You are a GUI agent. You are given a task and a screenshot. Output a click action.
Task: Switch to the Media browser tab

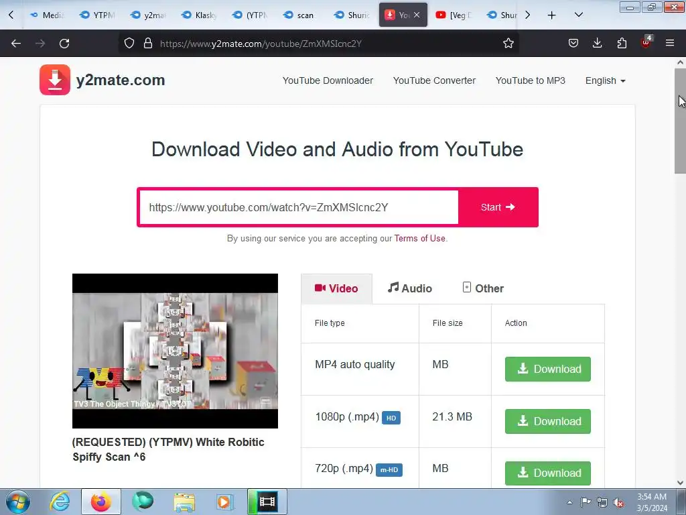(47, 15)
